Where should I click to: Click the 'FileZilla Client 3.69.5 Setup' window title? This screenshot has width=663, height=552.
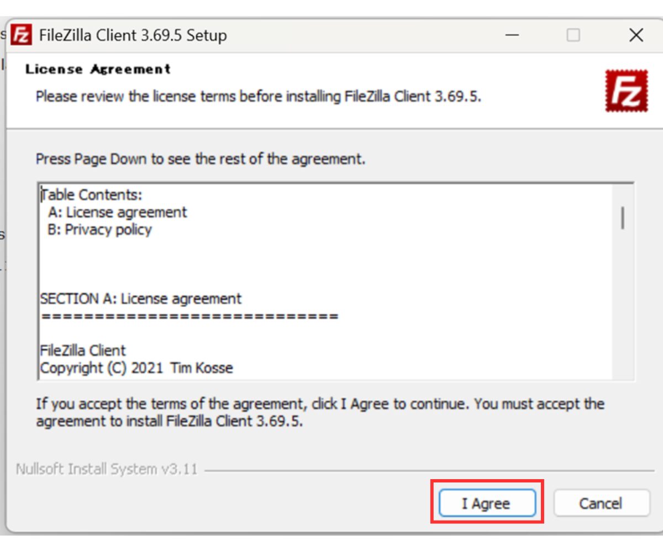point(133,35)
